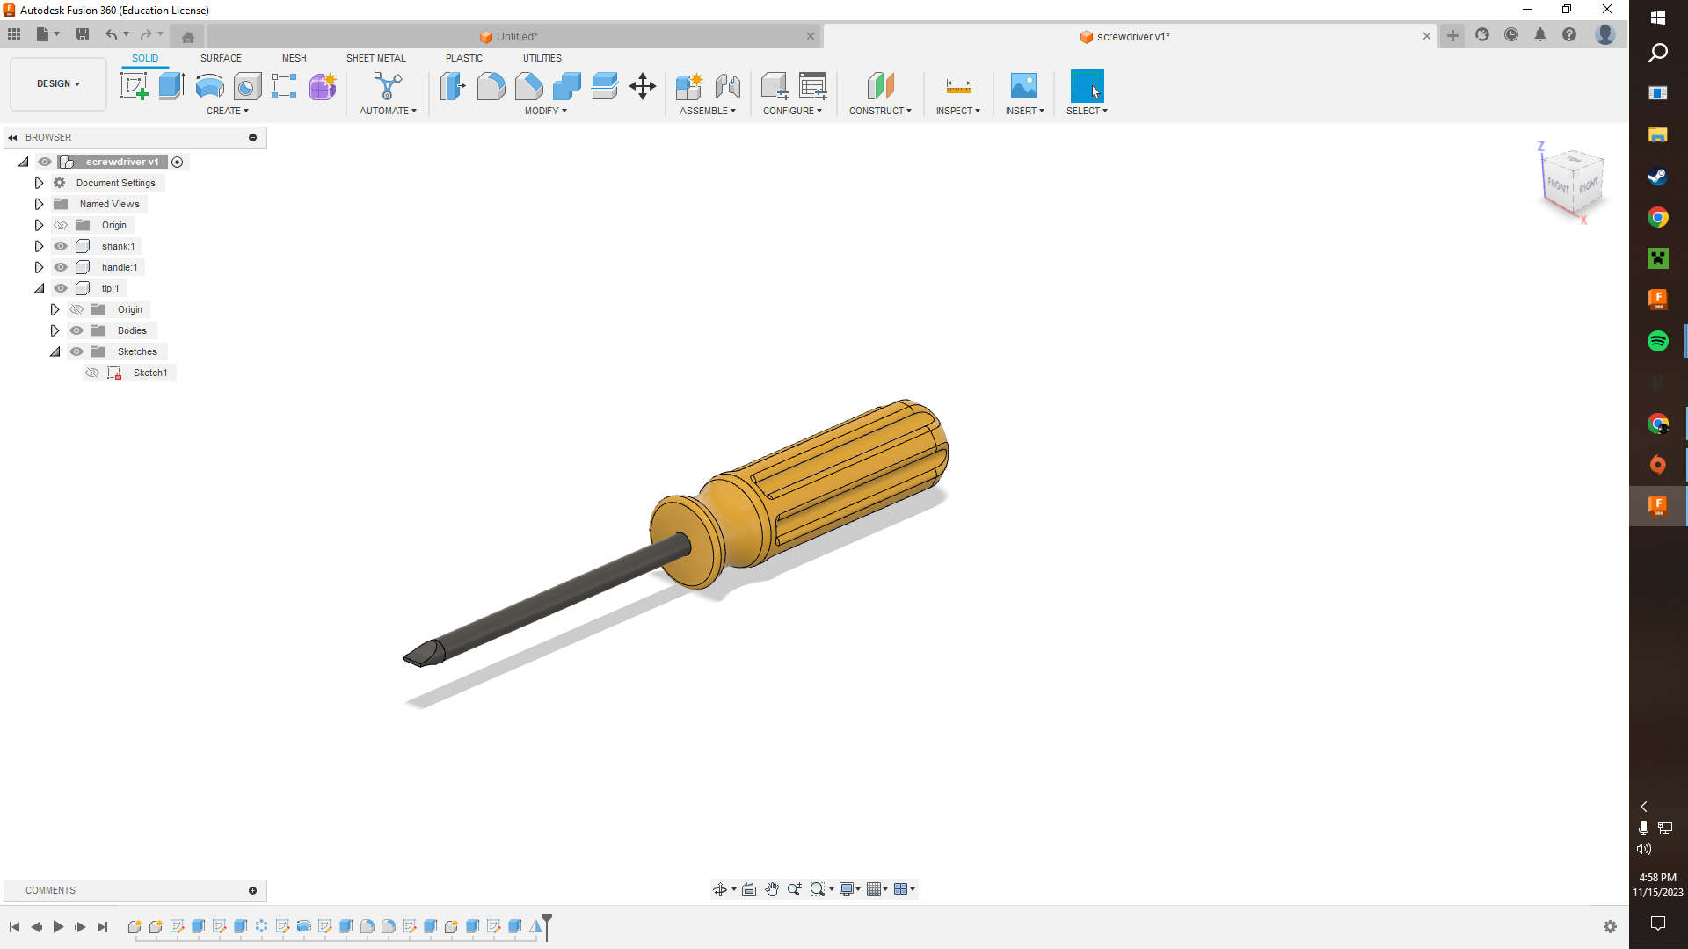
Task: Insert a canvas image via Insert section
Action: [x=1023, y=86]
